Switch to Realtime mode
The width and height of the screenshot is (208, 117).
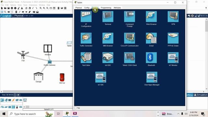[190, 95]
